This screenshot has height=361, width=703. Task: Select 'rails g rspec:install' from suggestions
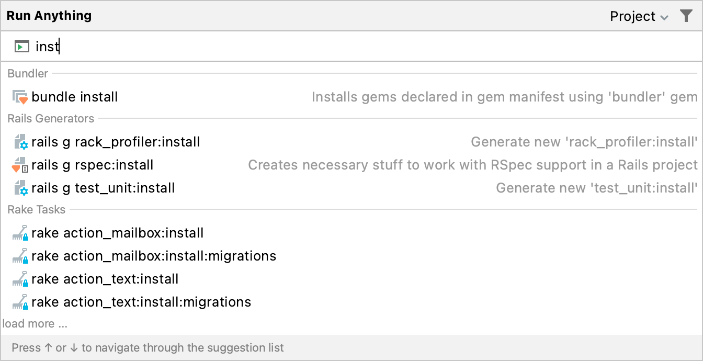point(93,165)
